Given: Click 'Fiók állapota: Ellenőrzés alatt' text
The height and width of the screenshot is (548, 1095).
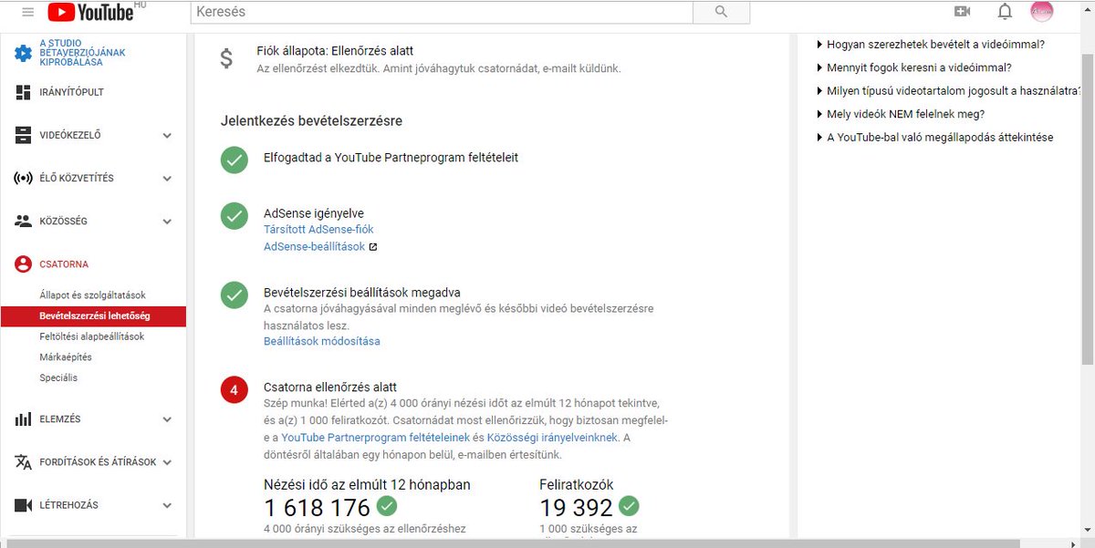Looking at the screenshot, I should click(x=335, y=51).
